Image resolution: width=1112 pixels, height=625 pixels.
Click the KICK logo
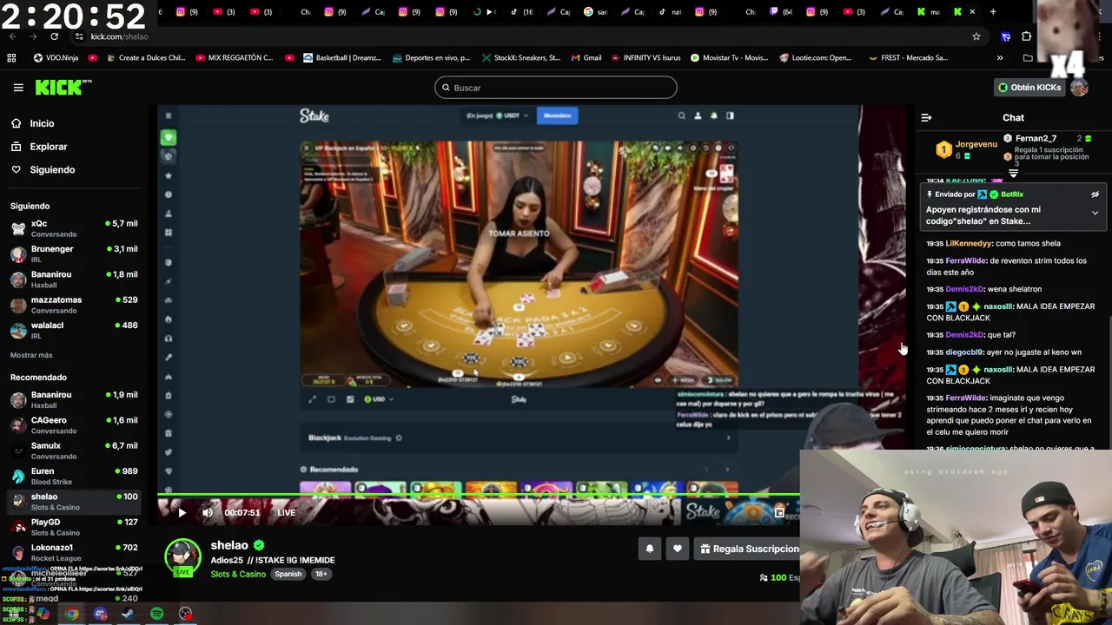(63, 88)
